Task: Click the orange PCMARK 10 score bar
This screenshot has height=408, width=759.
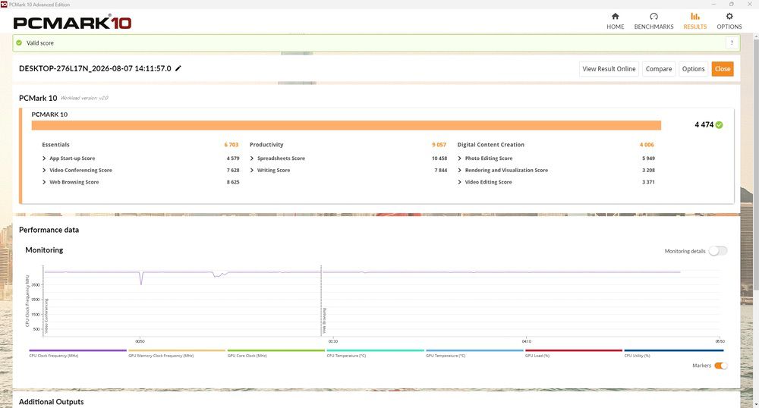Action: pyautogui.click(x=346, y=125)
